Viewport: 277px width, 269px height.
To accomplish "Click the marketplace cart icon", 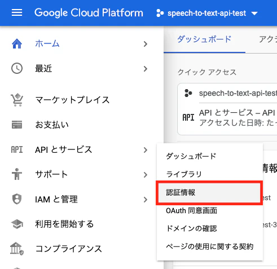I will (17, 100).
